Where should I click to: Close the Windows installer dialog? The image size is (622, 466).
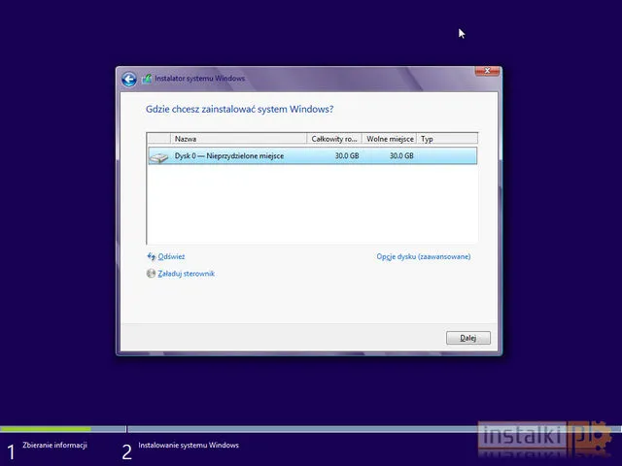(488, 71)
